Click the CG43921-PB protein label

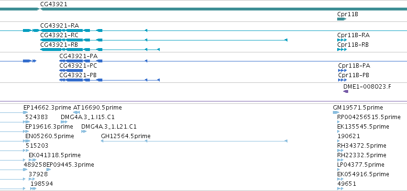78,75
